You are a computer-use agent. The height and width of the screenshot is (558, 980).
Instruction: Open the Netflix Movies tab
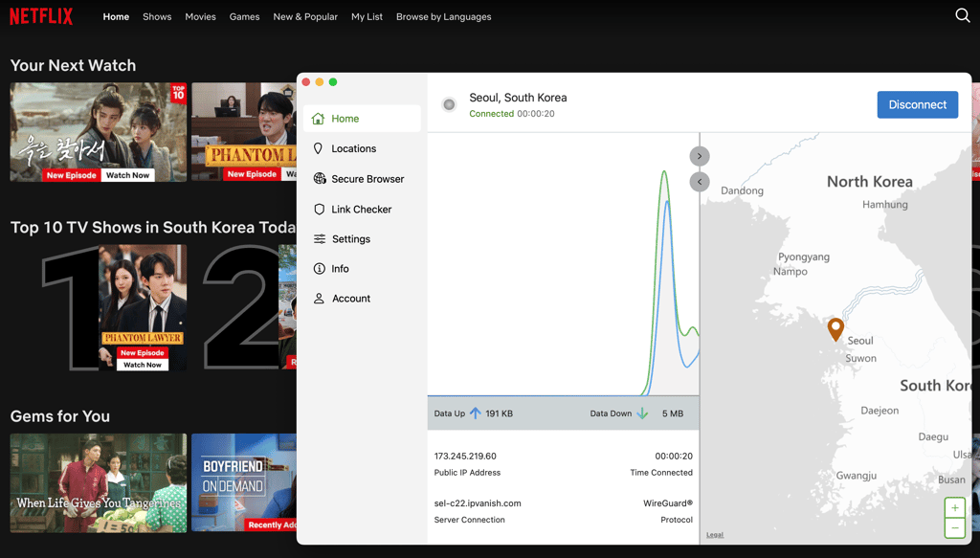click(200, 17)
